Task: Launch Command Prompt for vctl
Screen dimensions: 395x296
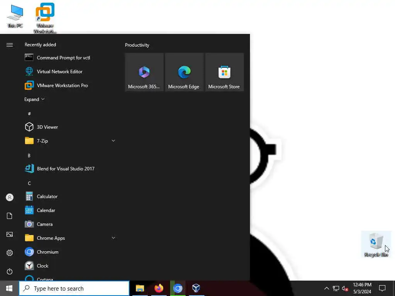Action: (70, 58)
